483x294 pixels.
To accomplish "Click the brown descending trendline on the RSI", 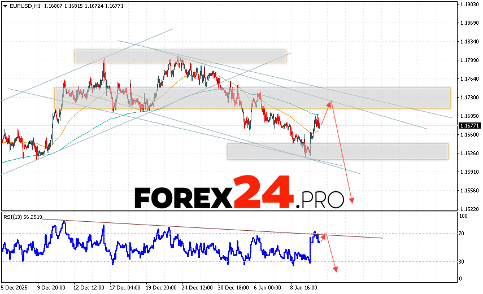I will point(169,227).
